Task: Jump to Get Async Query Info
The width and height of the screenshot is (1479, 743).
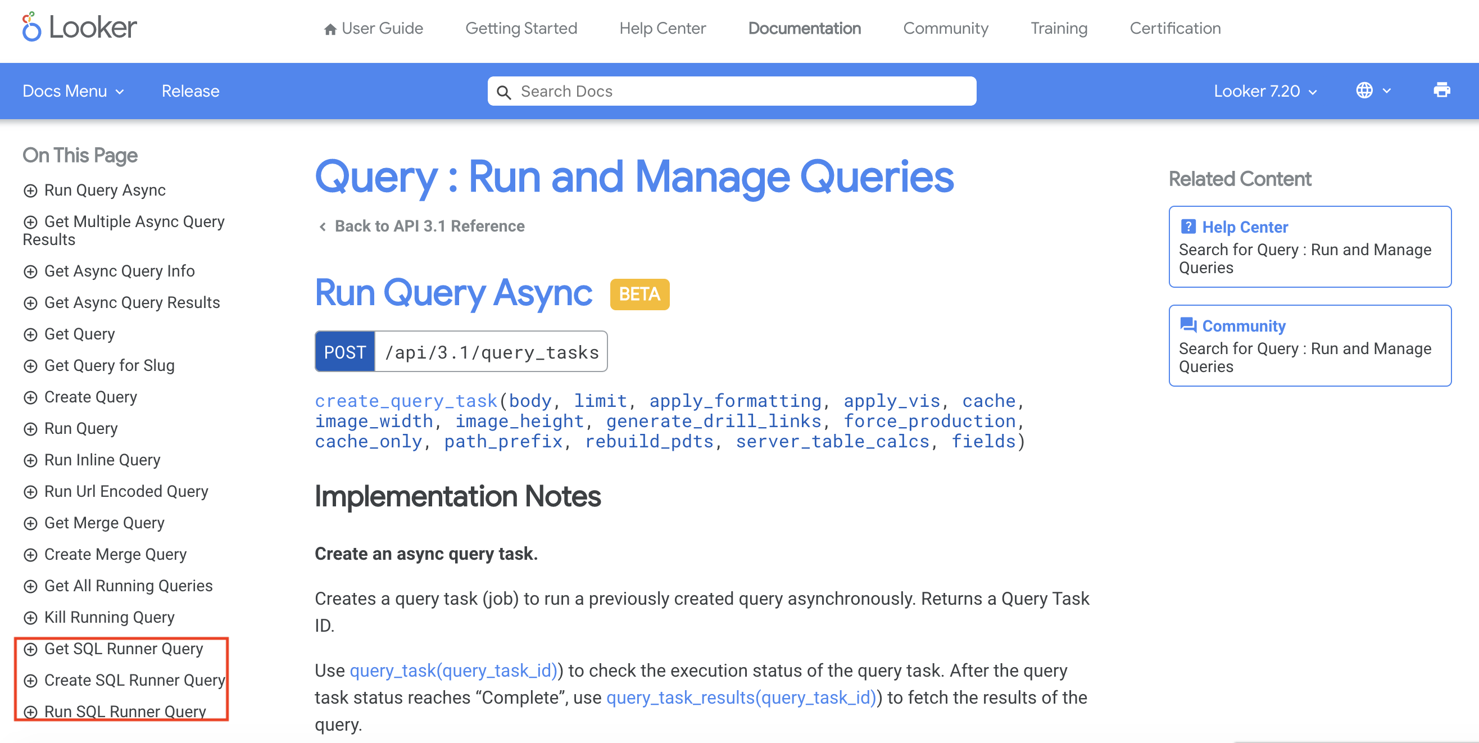Action: pos(120,271)
